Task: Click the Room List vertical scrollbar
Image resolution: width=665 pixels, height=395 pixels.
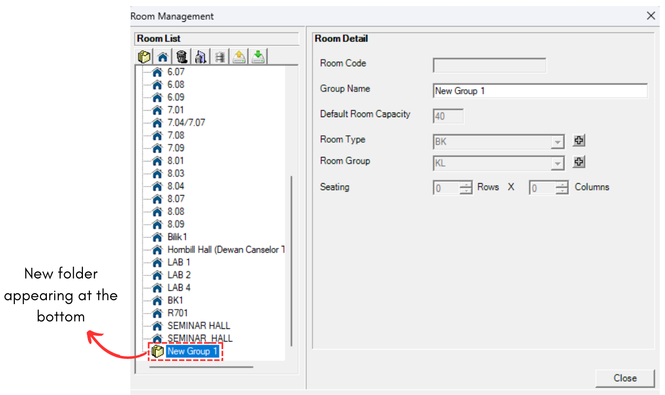Action: tap(292, 261)
